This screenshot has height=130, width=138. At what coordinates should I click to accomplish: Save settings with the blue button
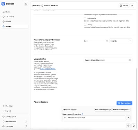pos(124,103)
